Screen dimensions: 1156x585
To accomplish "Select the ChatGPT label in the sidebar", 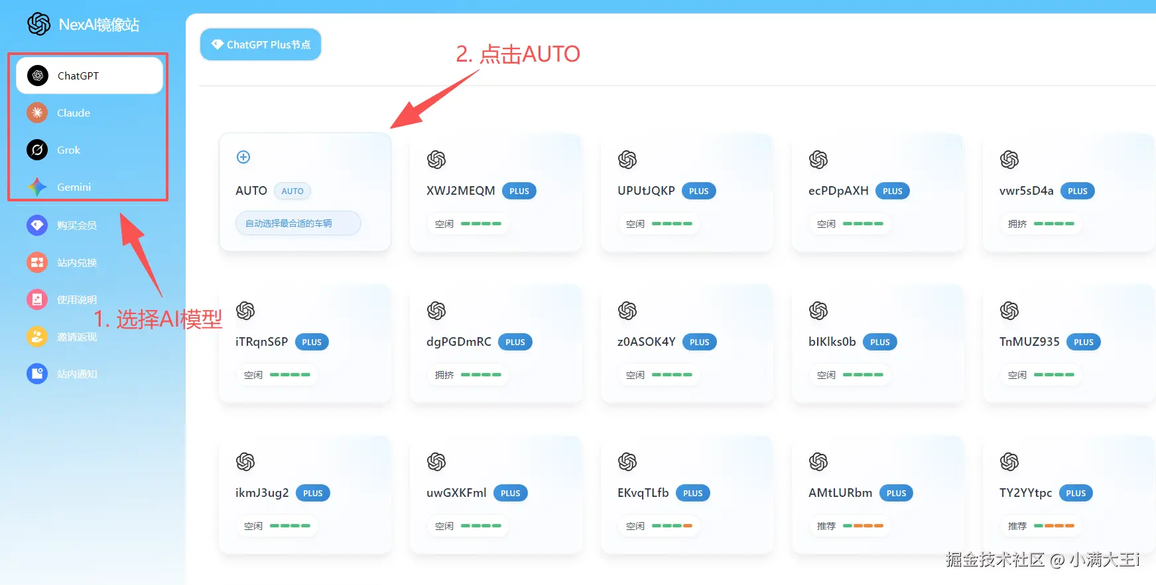I will (78, 76).
